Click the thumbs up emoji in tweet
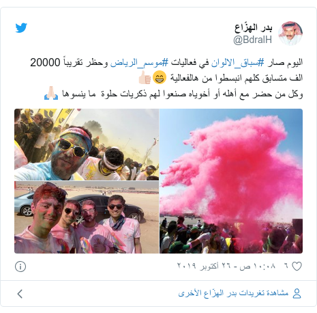Viewport: 317px width, 313px height. (145, 78)
